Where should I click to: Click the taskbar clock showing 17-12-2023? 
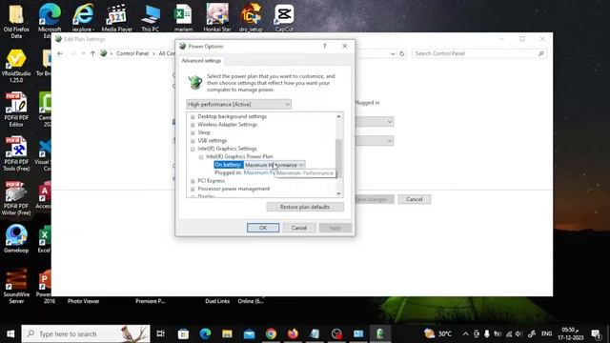[570, 333]
